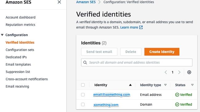Image resolution: width=200 pixels, height=112 pixels.
Task: Collapse the Configuration section
Action: point(2,35)
